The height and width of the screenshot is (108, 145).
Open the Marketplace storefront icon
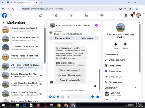point(87,16)
